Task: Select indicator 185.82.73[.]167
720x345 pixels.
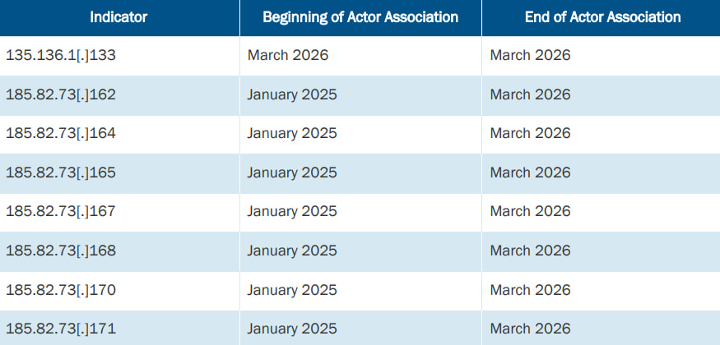Action: click(x=61, y=211)
